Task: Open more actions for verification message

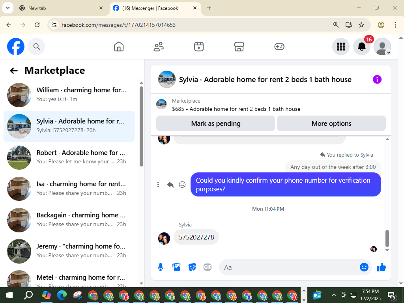Action: click(158, 185)
